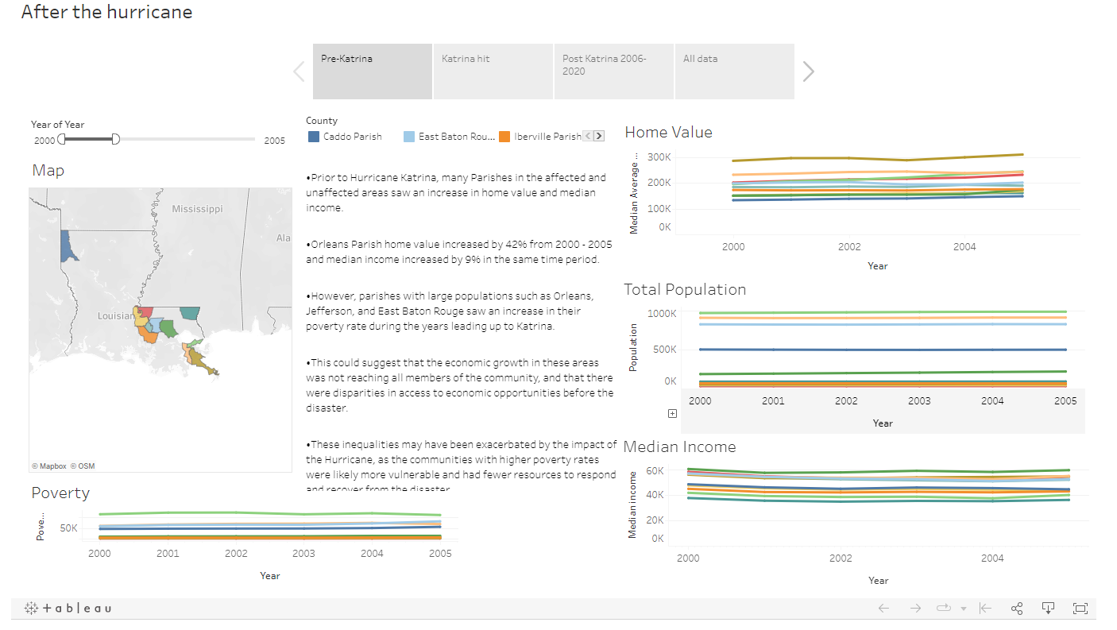Click the teal parish region on map
Viewport: 1117px width, 630px height.
190,313
